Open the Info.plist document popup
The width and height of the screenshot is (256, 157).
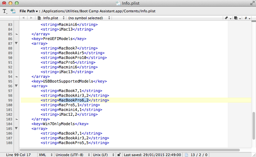click(54, 18)
